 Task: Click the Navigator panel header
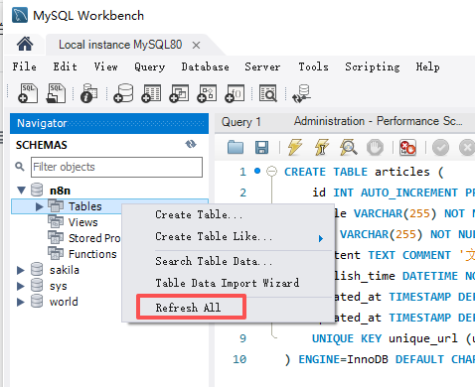tap(109, 123)
